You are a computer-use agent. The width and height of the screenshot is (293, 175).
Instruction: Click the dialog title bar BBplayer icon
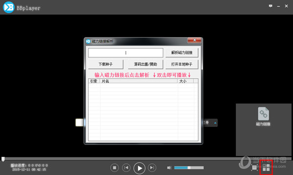click(88, 41)
